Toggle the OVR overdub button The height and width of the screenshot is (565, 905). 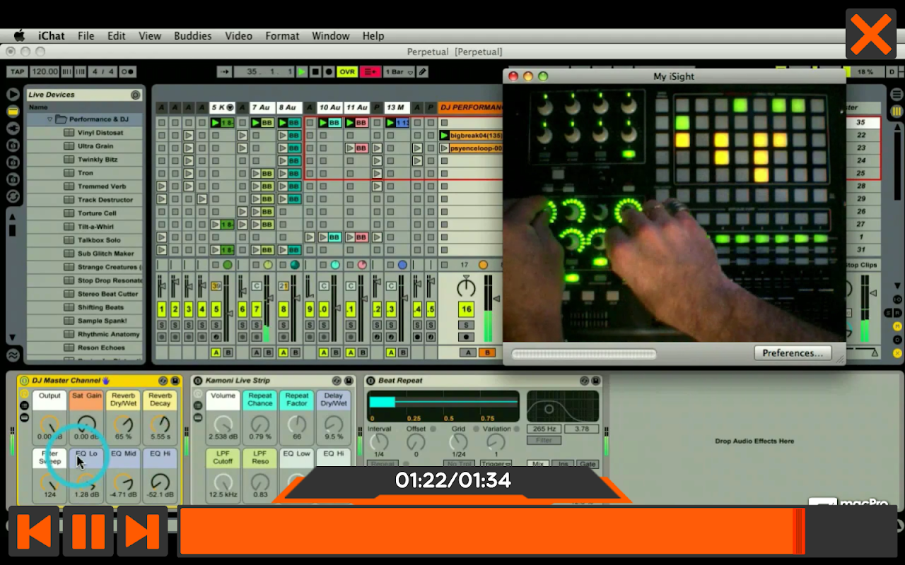point(347,72)
